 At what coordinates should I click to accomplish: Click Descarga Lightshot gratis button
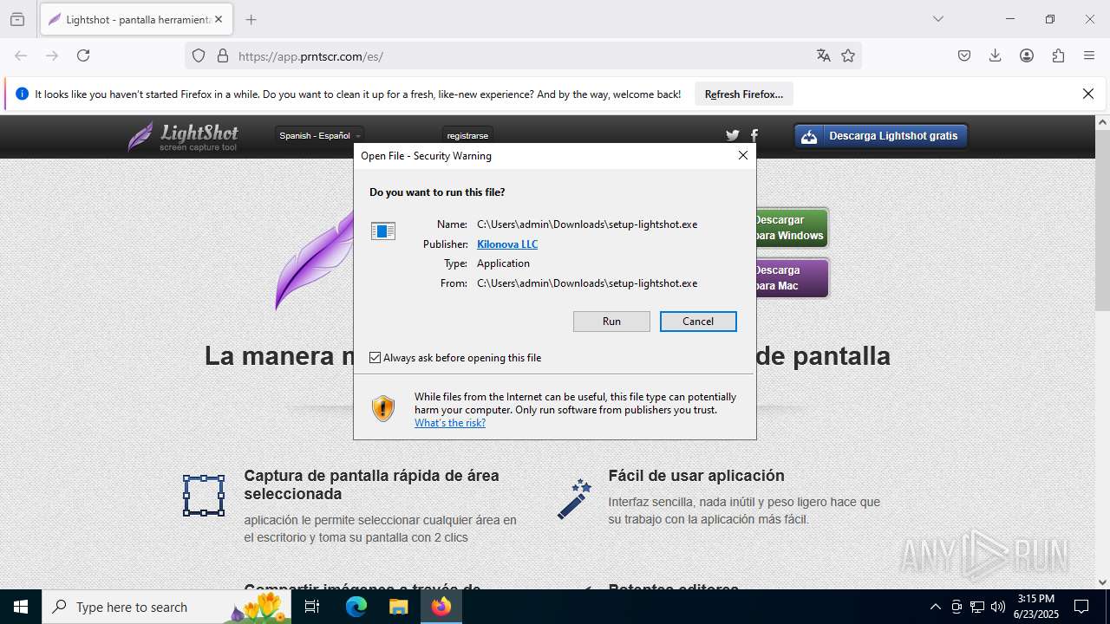coord(881,136)
